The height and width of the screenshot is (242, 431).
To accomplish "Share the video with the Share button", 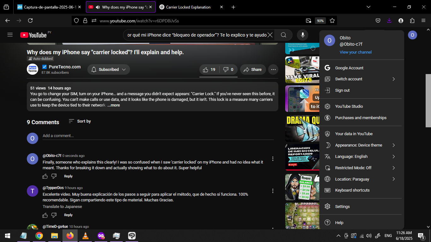I will click(x=253, y=70).
